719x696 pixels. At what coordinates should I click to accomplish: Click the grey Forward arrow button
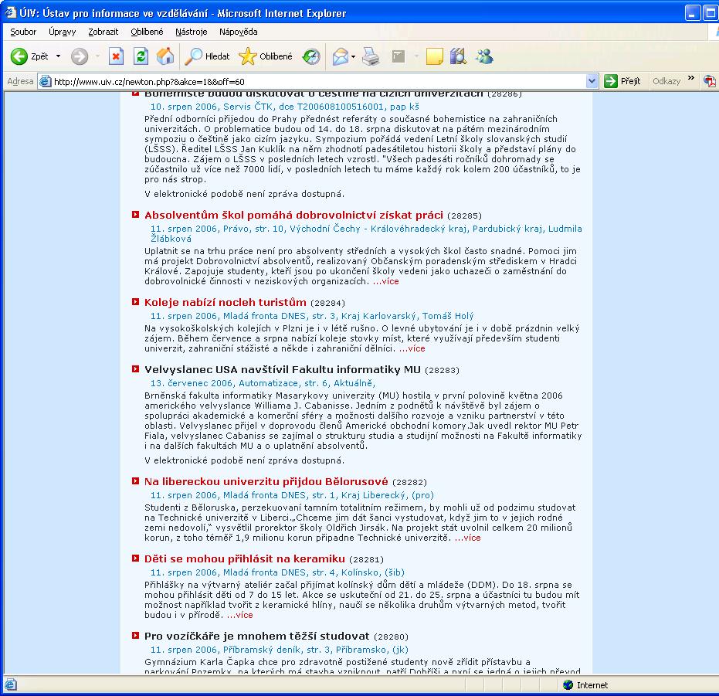(x=80, y=56)
